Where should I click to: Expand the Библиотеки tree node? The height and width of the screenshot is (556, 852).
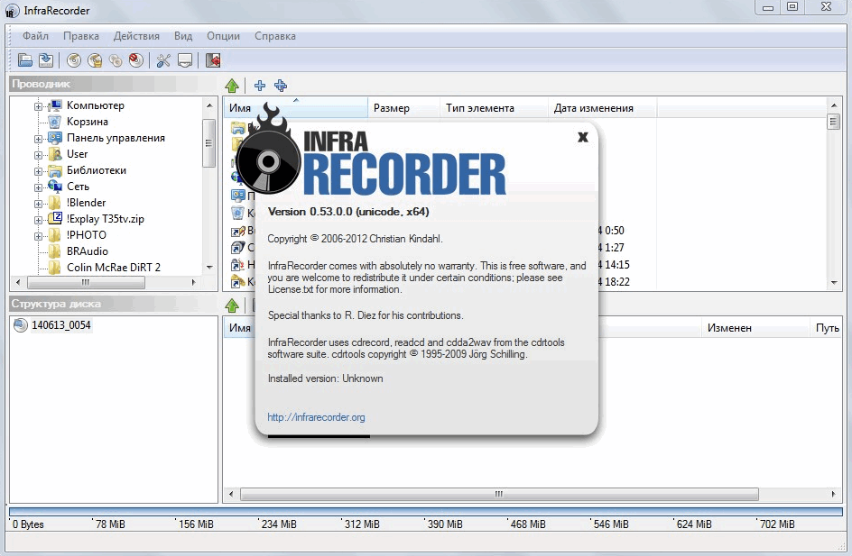[38, 171]
